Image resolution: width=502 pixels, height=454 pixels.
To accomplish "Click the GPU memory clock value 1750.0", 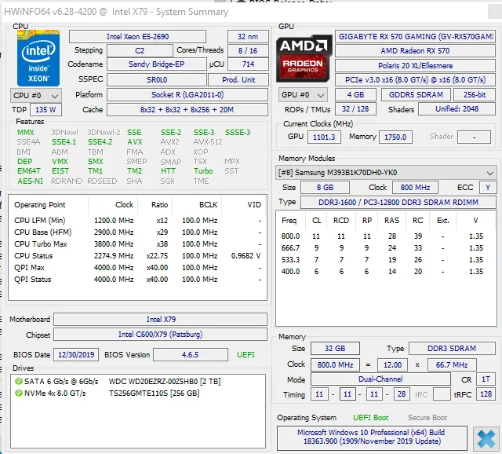I will click(x=395, y=137).
